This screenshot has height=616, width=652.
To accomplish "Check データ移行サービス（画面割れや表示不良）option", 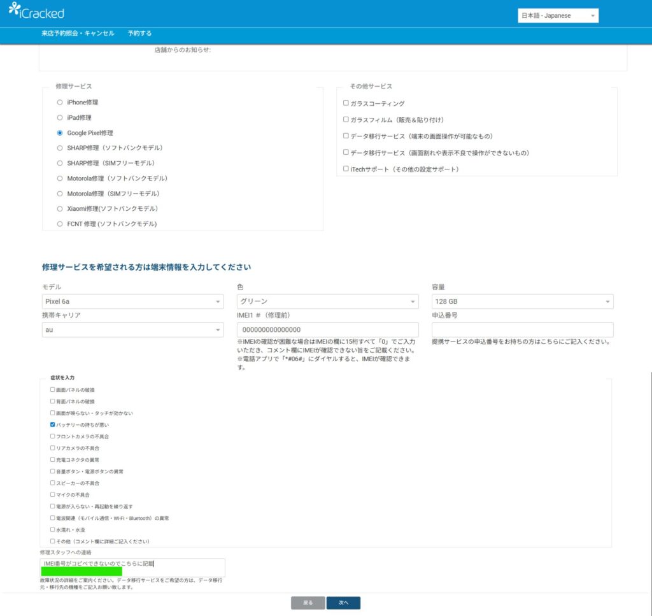I will point(346,152).
